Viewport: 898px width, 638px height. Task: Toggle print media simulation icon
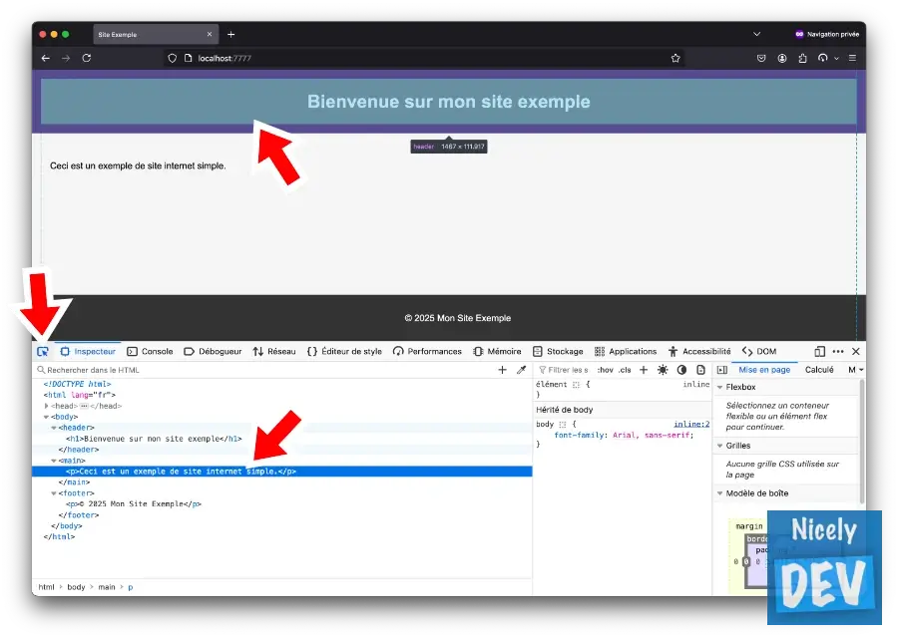pyautogui.click(x=700, y=370)
